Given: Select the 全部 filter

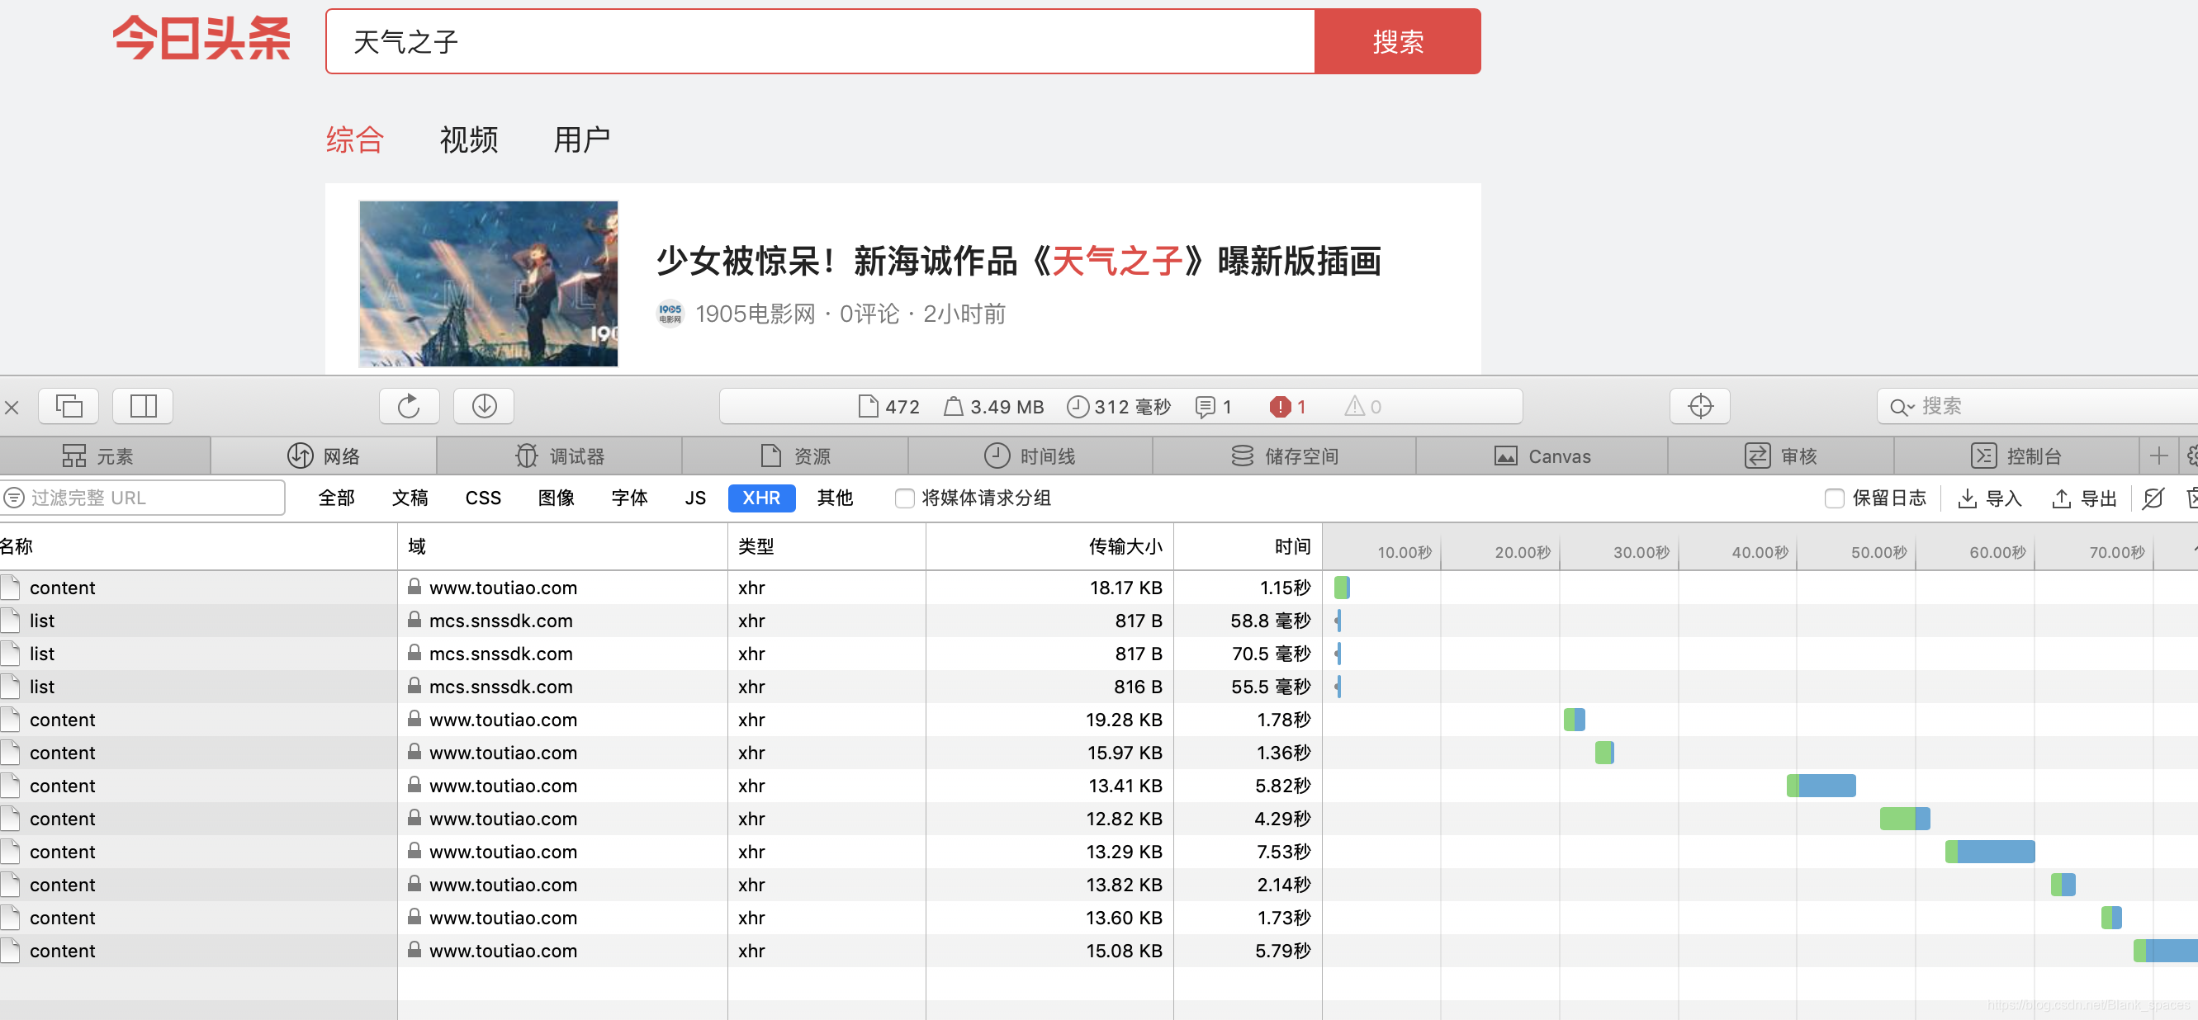Looking at the screenshot, I should pyautogui.click(x=336, y=498).
